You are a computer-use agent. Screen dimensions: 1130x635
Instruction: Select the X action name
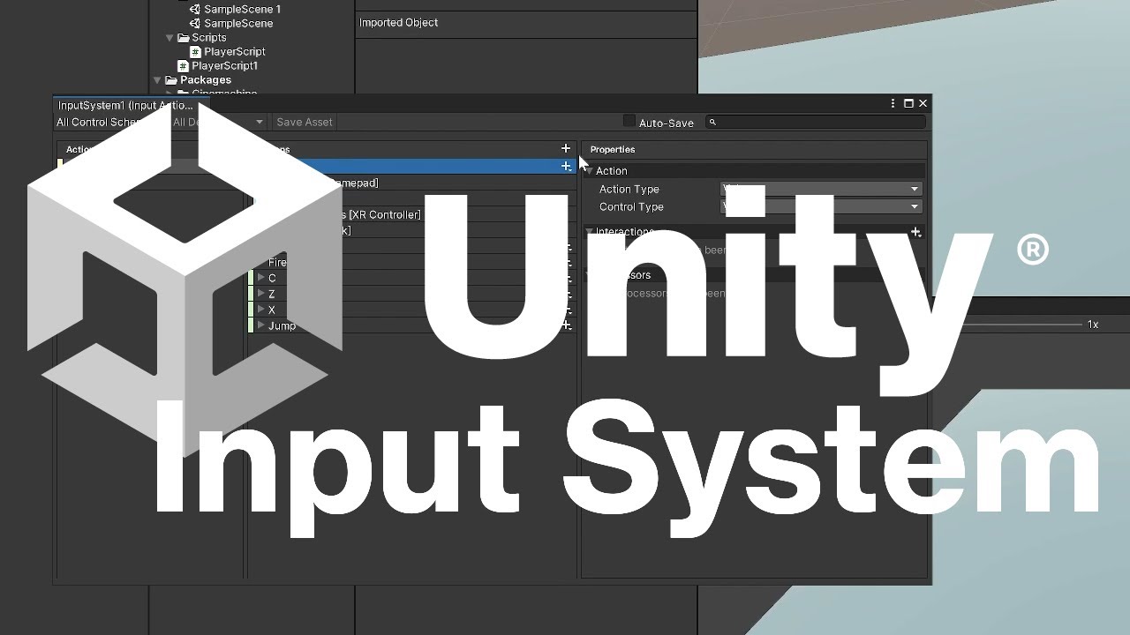point(272,310)
